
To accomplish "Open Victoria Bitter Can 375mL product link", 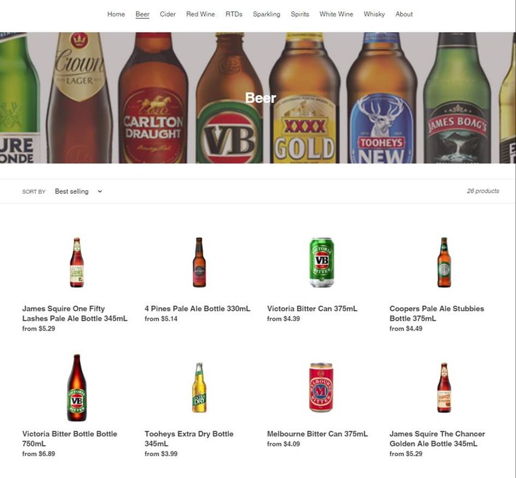I will click(312, 309).
